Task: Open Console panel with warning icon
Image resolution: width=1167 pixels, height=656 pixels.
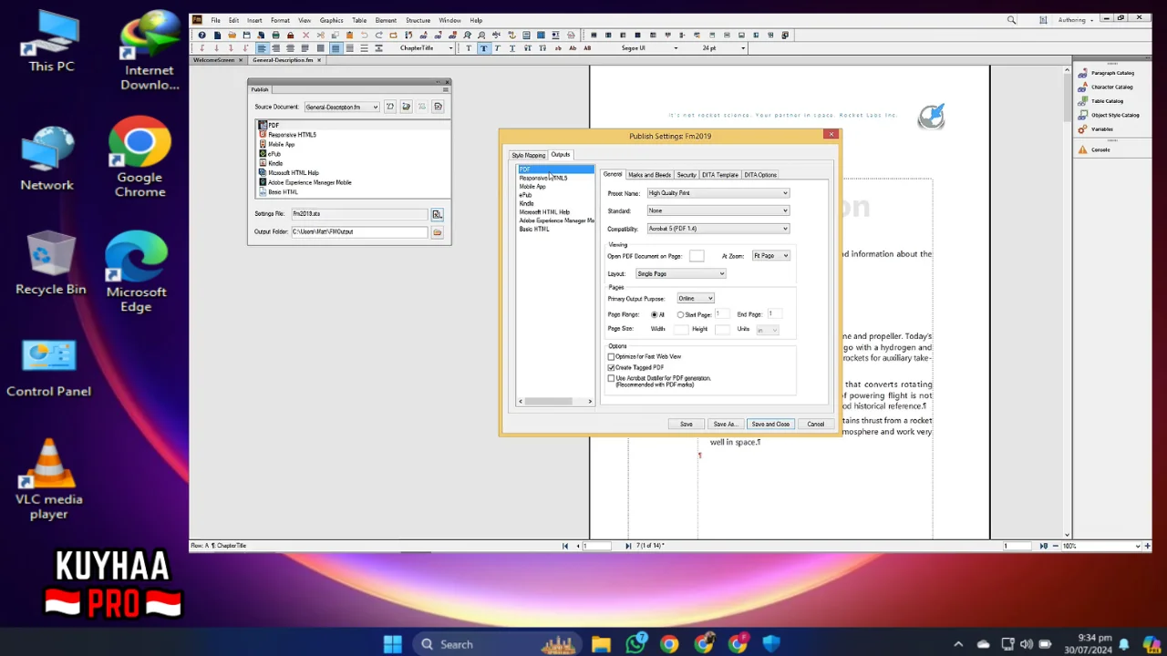Action: (1094, 149)
